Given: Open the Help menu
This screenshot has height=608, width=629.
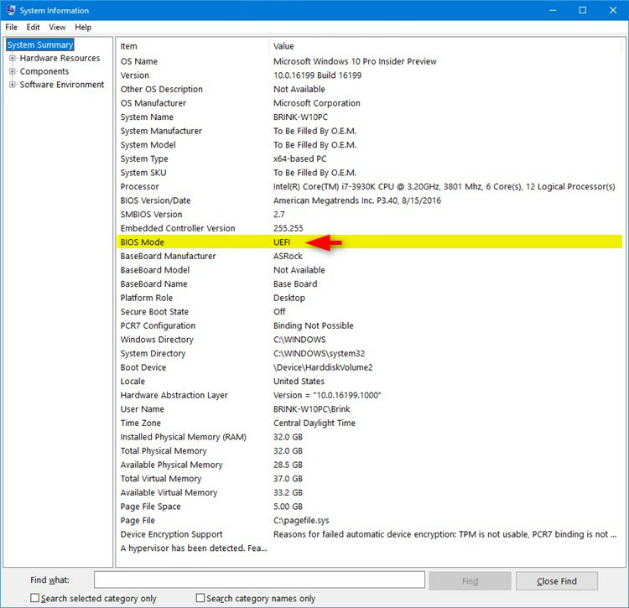Looking at the screenshot, I should [83, 28].
